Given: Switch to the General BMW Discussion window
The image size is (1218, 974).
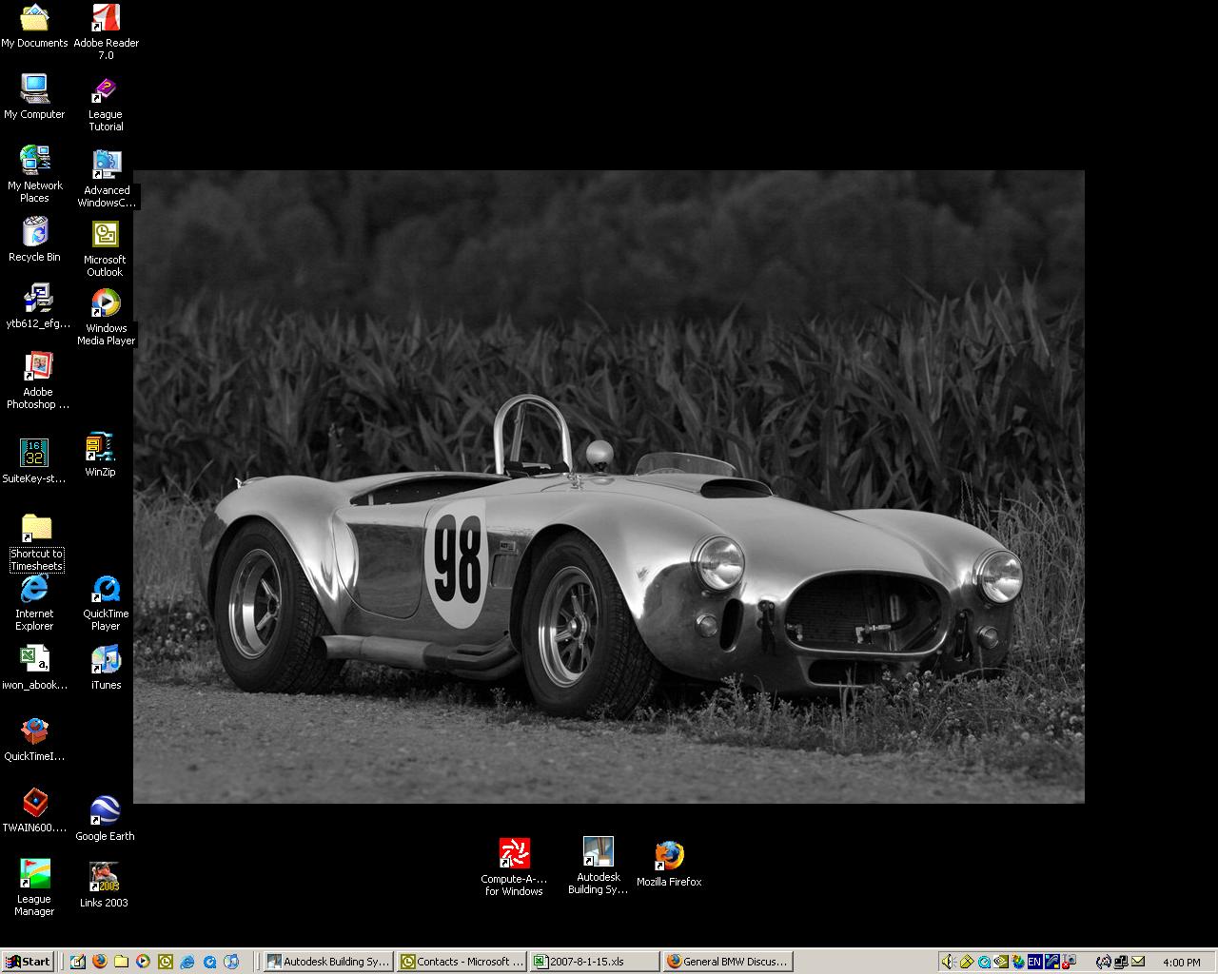Looking at the screenshot, I should tap(728, 961).
